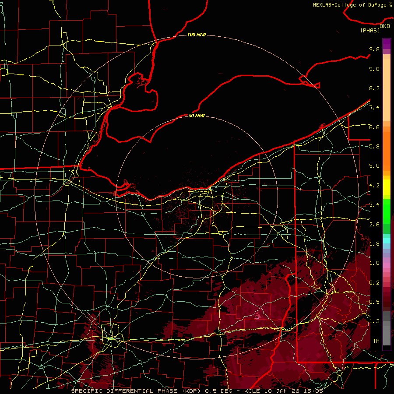The width and height of the screenshot is (394, 394).
Task: Click the 2.6 value on color scale
Action: pyautogui.click(x=374, y=225)
